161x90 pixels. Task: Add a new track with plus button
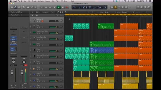point(32,15)
